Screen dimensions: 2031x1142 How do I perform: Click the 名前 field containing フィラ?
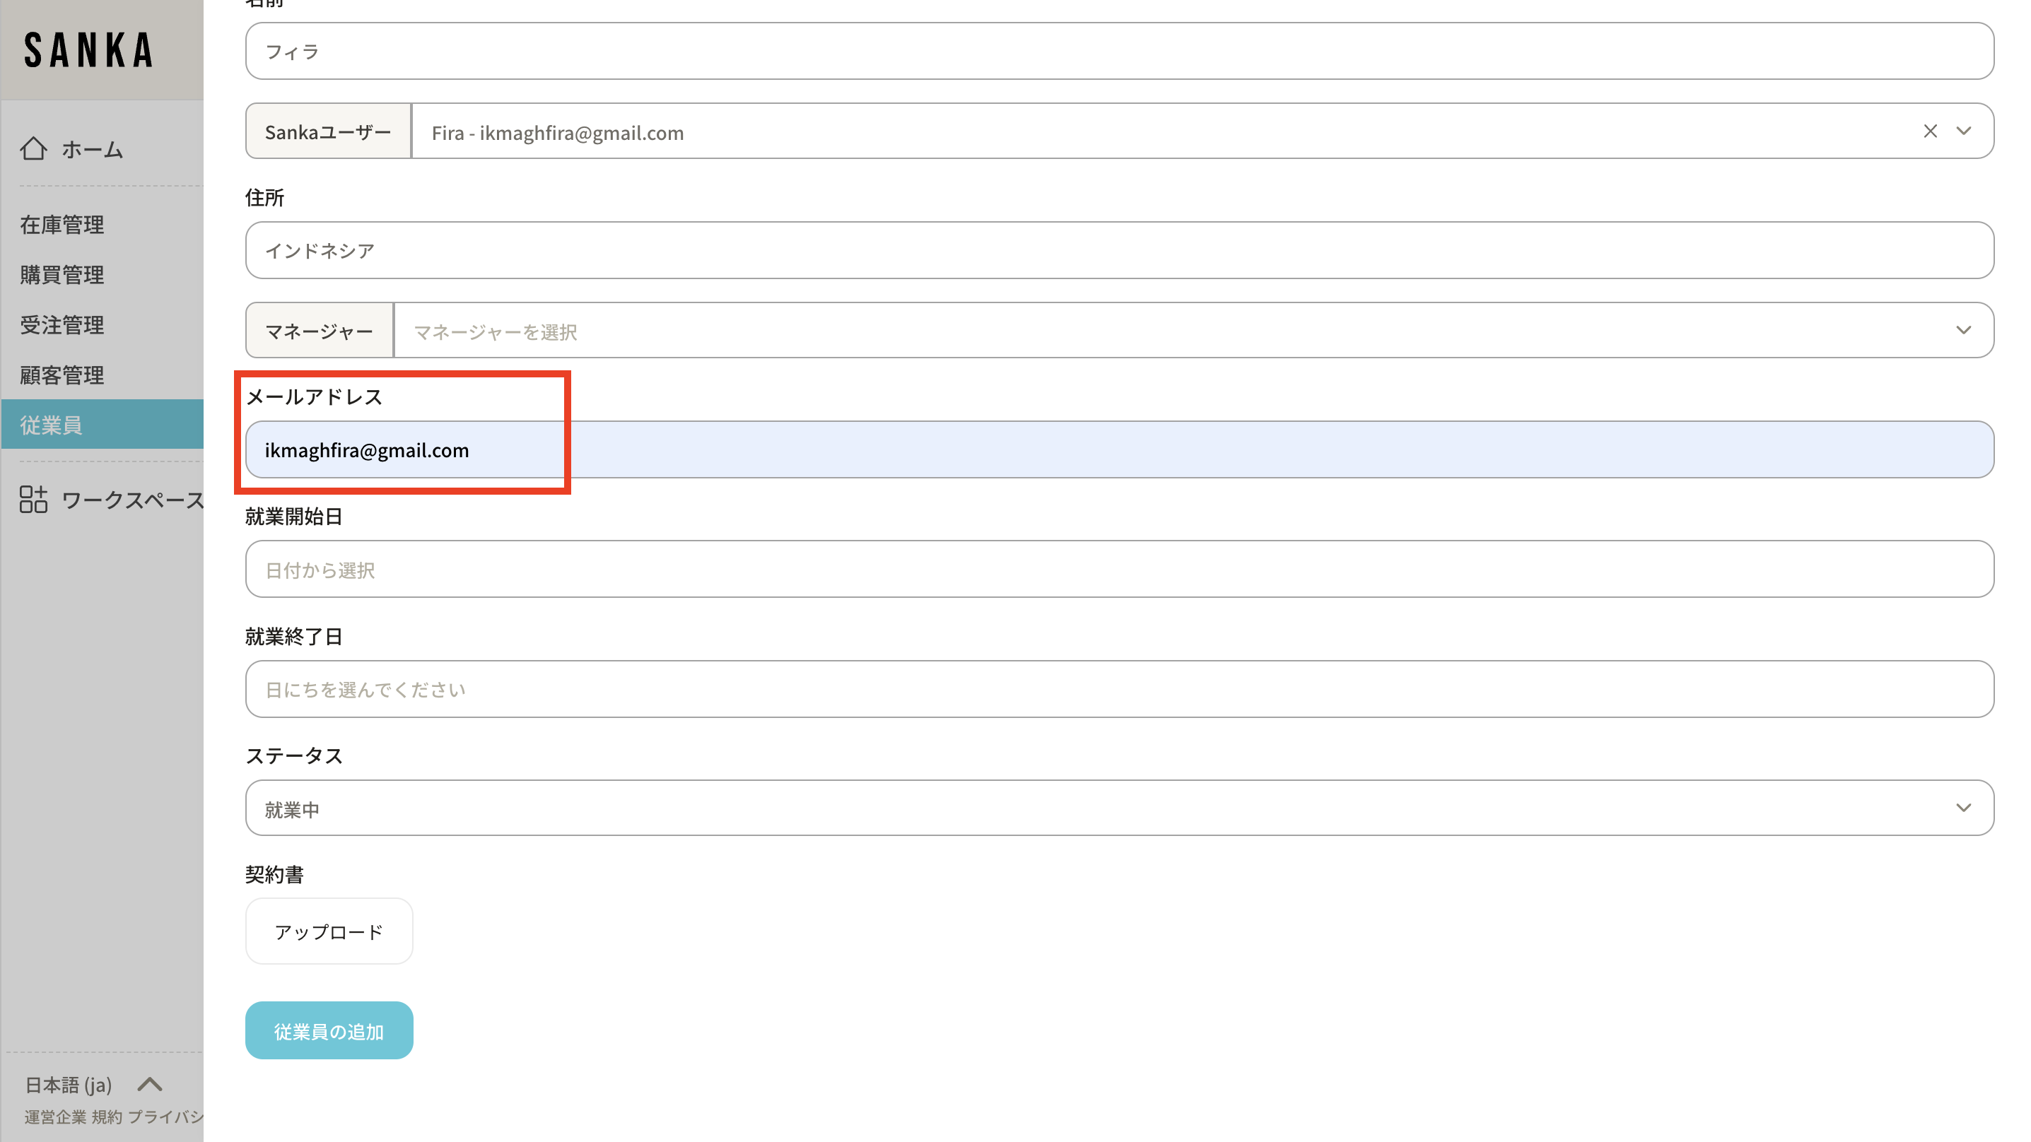point(1119,52)
